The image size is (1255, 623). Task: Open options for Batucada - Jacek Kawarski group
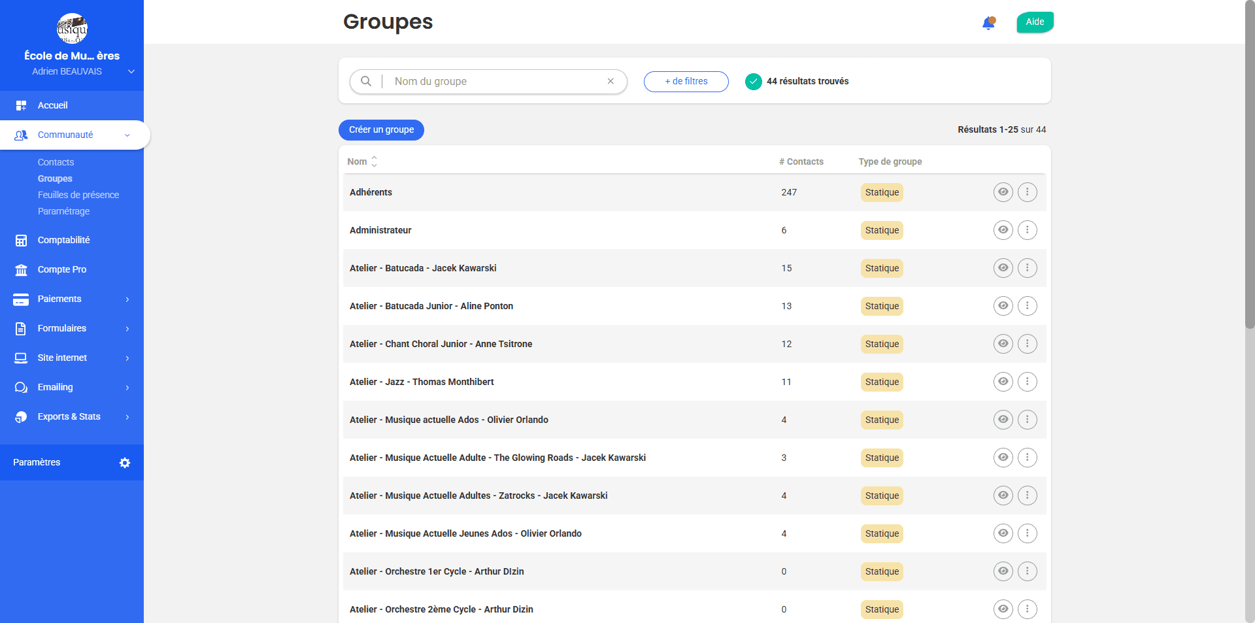coord(1028,268)
